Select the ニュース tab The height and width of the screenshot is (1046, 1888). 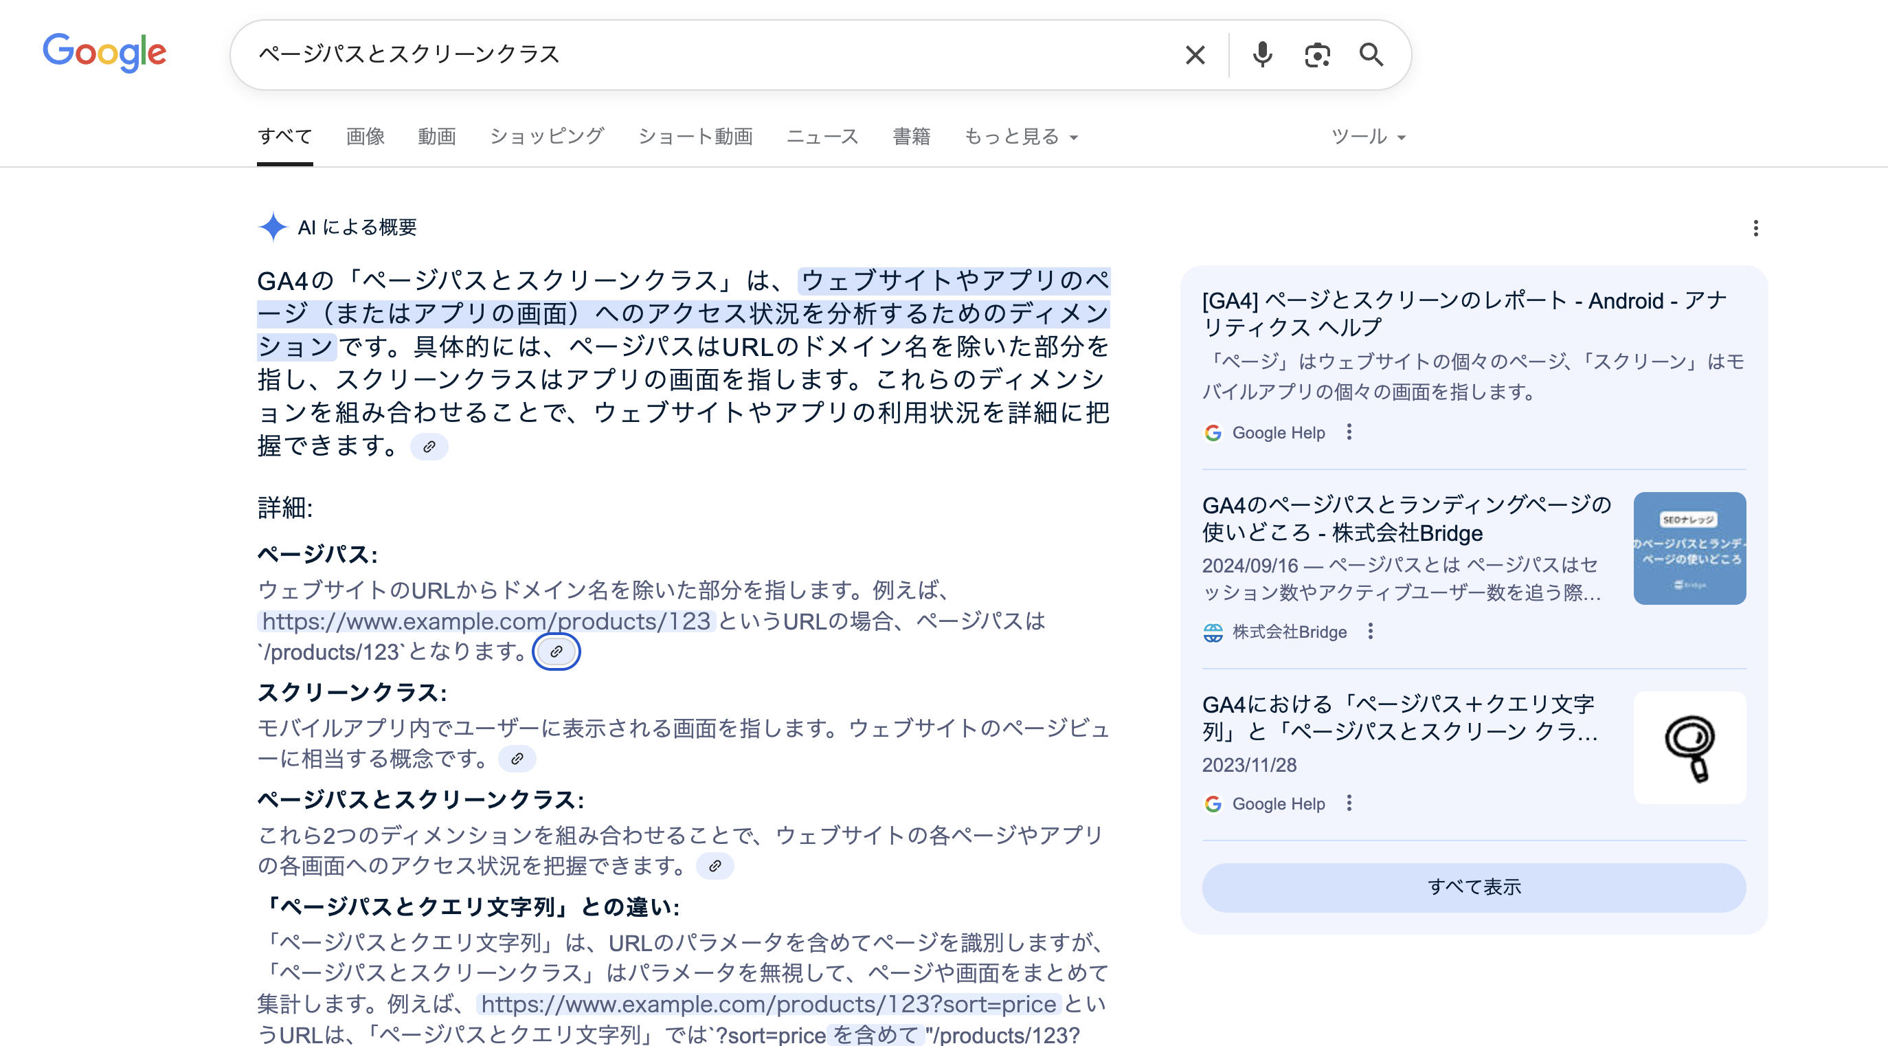(822, 135)
